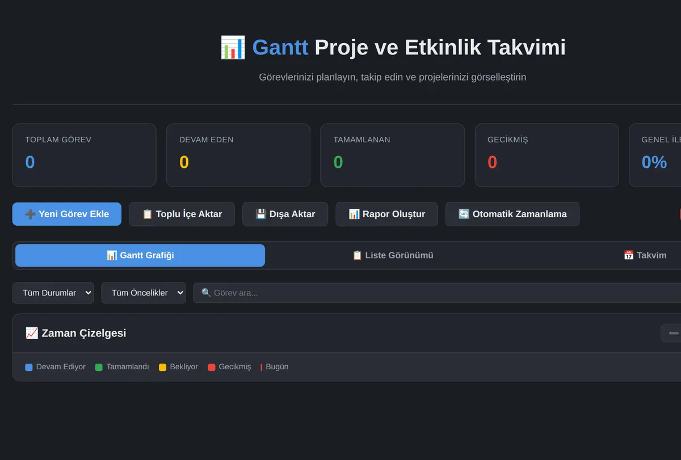Click the chart icon beside Zaman Çizelgesi
This screenshot has height=460, width=681.
(32, 333)
